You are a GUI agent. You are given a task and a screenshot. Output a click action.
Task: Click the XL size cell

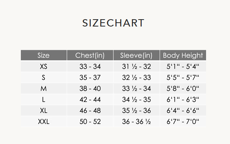coord(44,111)
